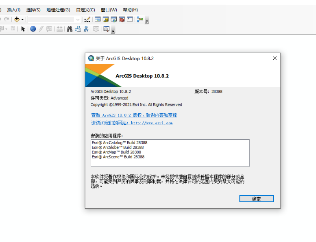Open the map scale combo box
Screen dimensions: 316x242
tap(54, 19)
